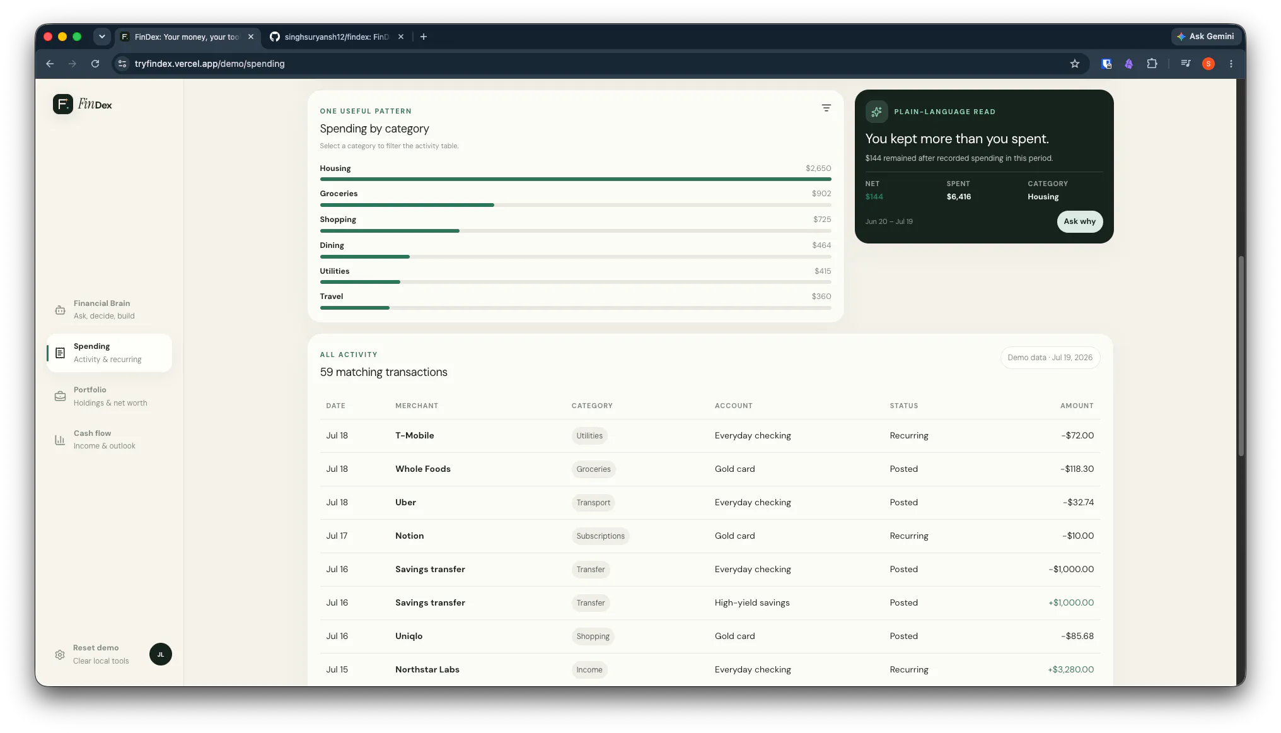Image resolution: width=1281 pixels, height=733 pixels.
Task: Click the Transport category pill
Action: 593,503
